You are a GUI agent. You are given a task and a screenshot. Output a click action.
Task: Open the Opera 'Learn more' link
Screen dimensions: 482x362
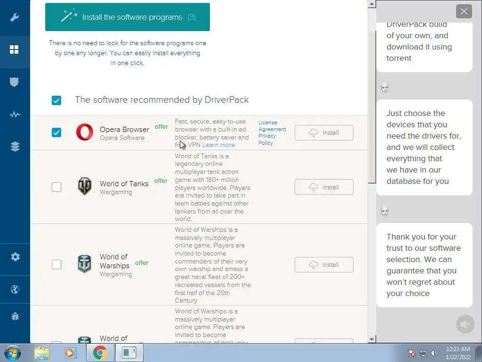pos(218,145)
